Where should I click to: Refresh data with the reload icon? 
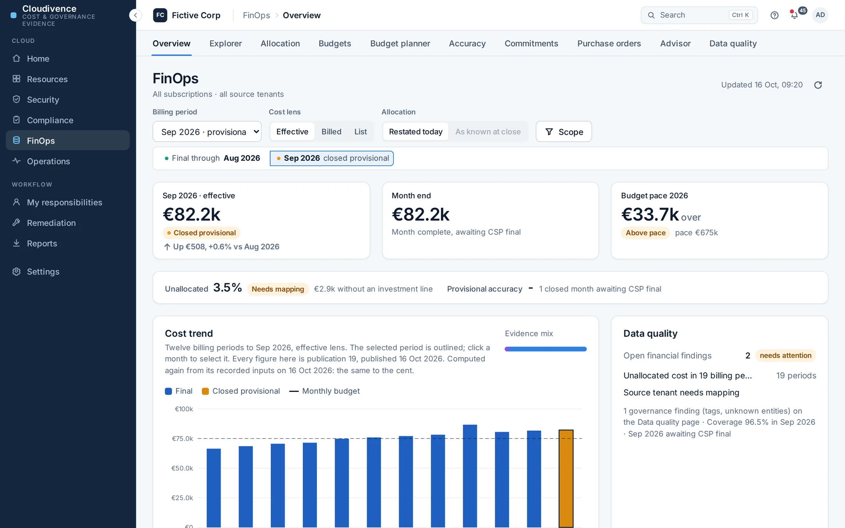click(818, 85)
